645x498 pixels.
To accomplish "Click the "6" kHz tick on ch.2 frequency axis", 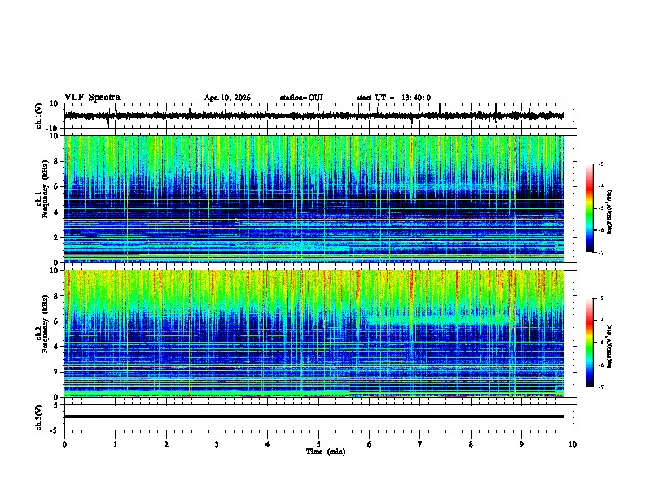I will [56, 321].
